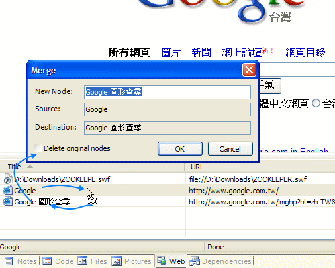This screenshot has width=335, height=268.
Task: Enable Delete original nodes checkbox
Action: tap(38, 148)
